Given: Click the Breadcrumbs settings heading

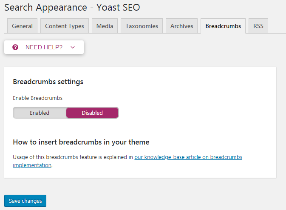Looking at the screenshot, I should [48, 82].
